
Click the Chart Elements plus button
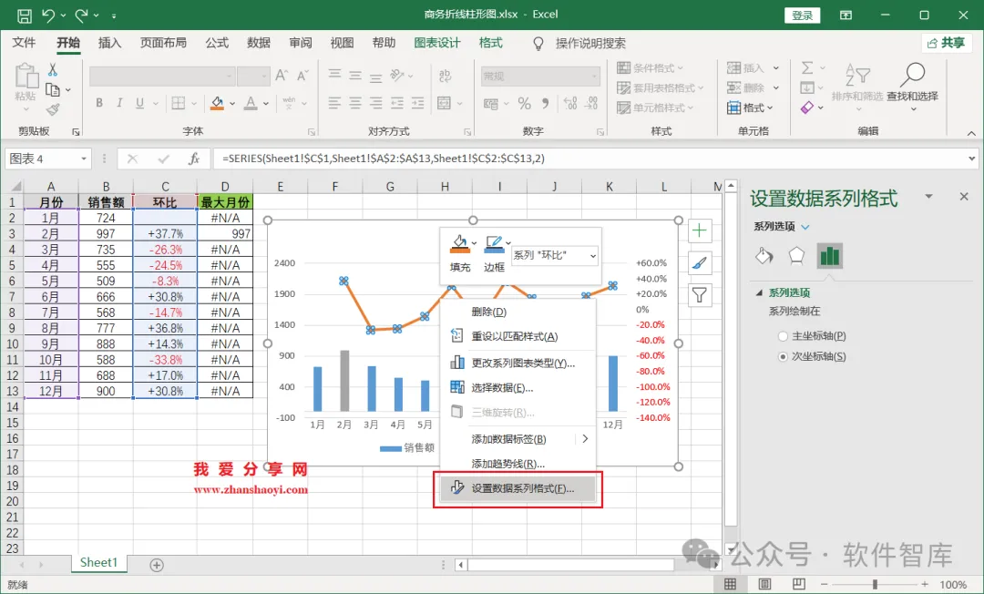(700, 230)
